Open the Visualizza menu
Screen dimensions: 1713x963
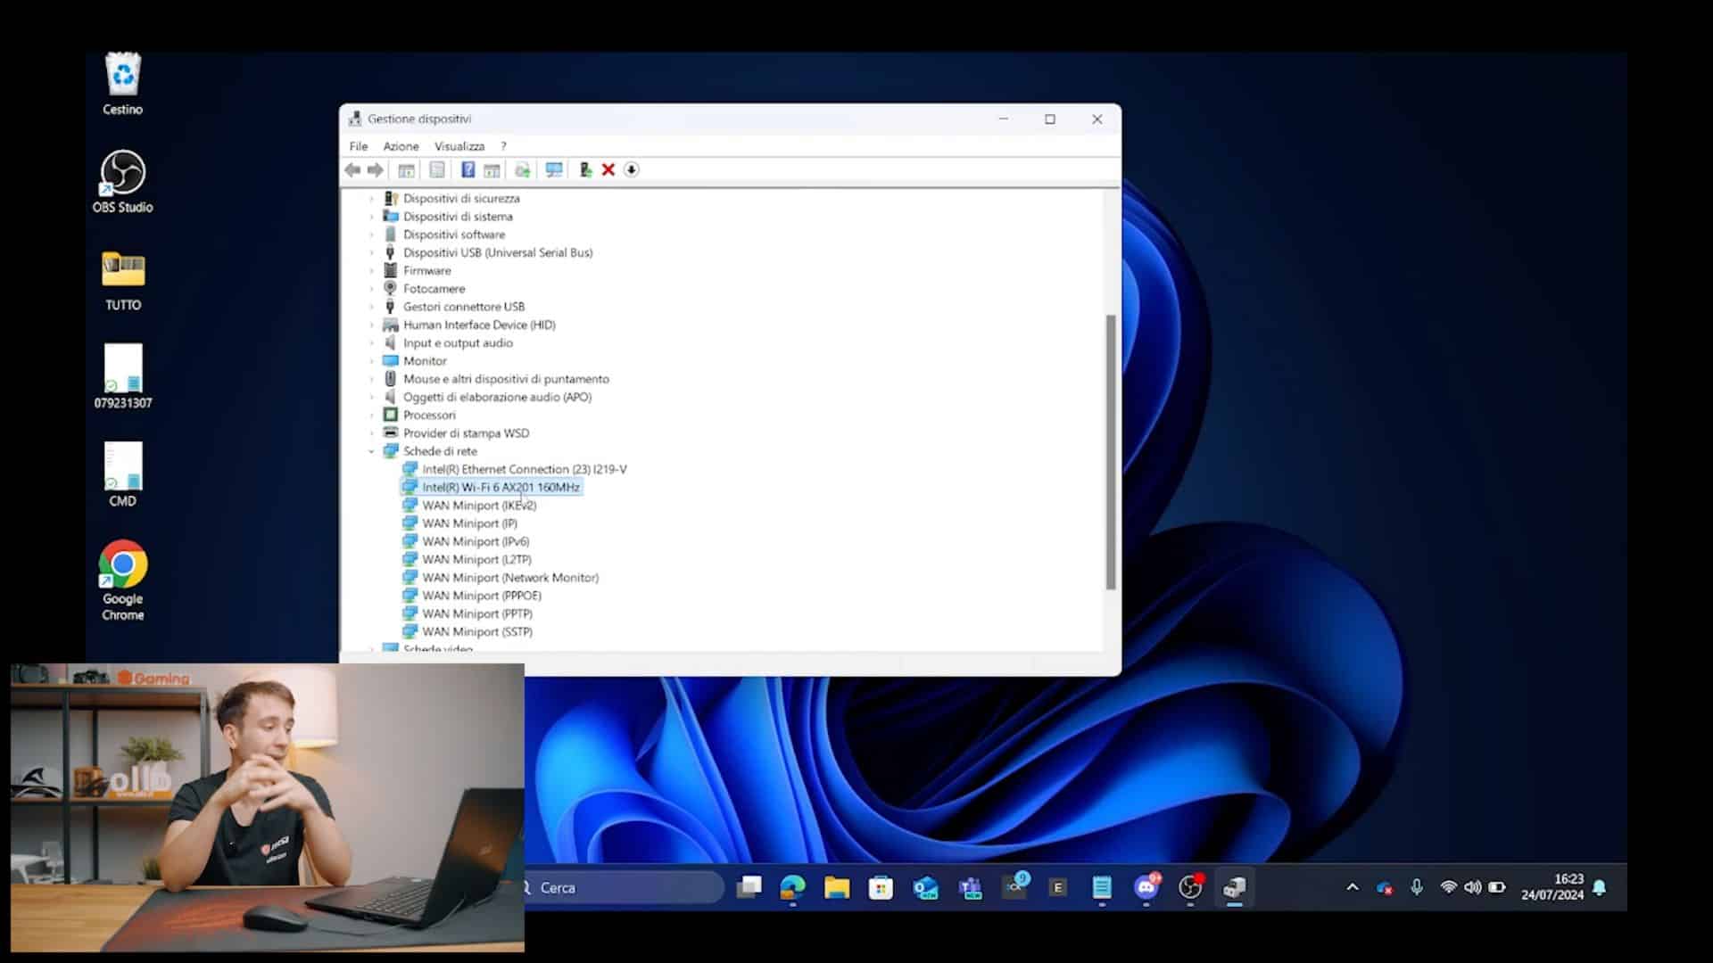click(459, 146)
